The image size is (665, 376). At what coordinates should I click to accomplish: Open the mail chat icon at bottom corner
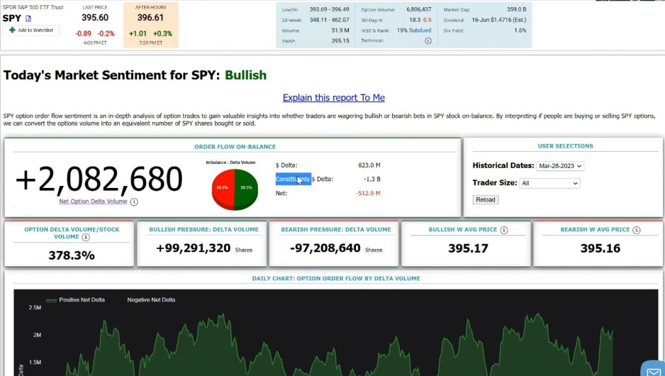coord(653,370)
